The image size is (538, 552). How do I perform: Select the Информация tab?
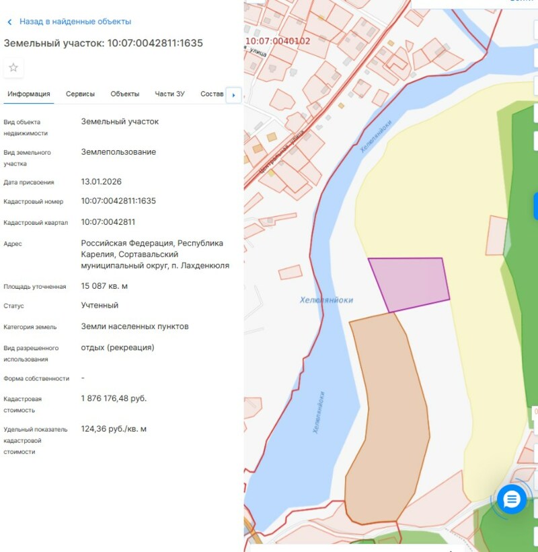(x=29, y=94)
